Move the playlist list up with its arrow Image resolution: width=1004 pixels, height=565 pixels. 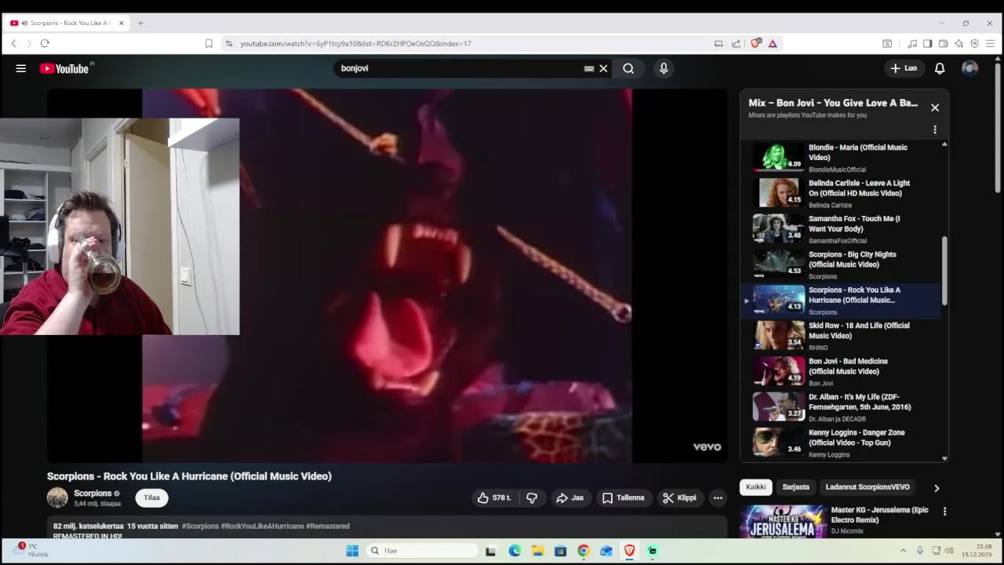944,144
